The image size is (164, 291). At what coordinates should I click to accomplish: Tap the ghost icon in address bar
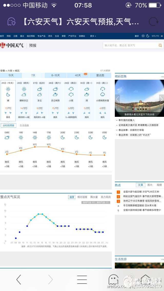pos(11,22)
